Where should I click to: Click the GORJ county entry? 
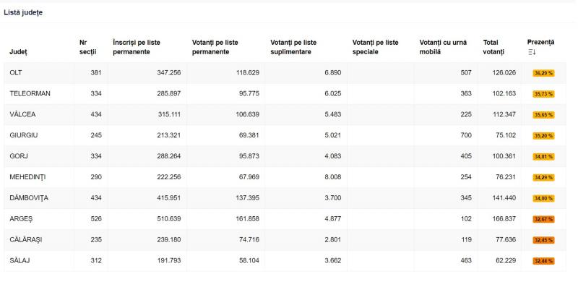(x=19, y=156)
